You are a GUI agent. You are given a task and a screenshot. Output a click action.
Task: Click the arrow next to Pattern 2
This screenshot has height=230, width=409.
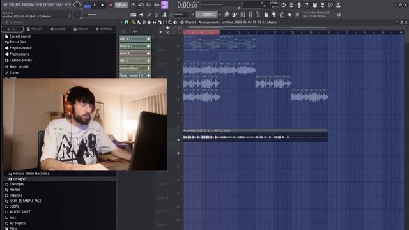tap(220, 15)
